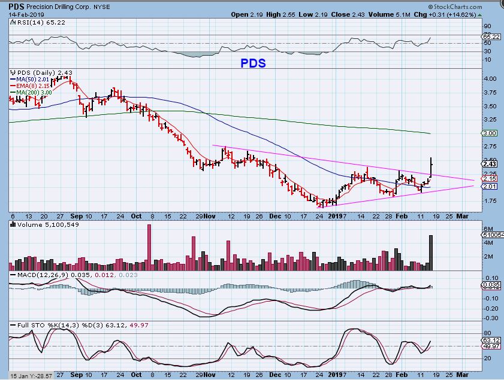Click the tall final volume bar for 14 Feb

coord(431,253)
